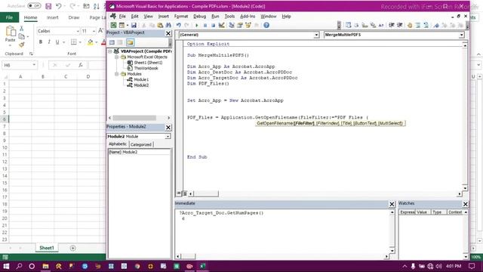The width and height of the screenshot is (483, 272).
Task: Toggle Italic formatting in Excel ribbon
Action: 49,42
